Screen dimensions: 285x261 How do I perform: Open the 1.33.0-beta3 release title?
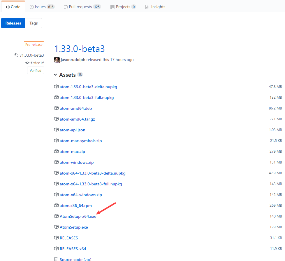click(80, 49)
